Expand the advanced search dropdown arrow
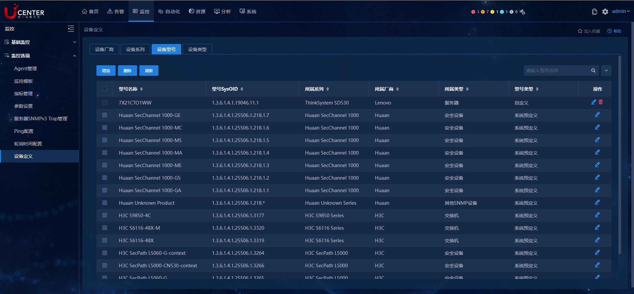634x294 pixels. tap(606, 71)
